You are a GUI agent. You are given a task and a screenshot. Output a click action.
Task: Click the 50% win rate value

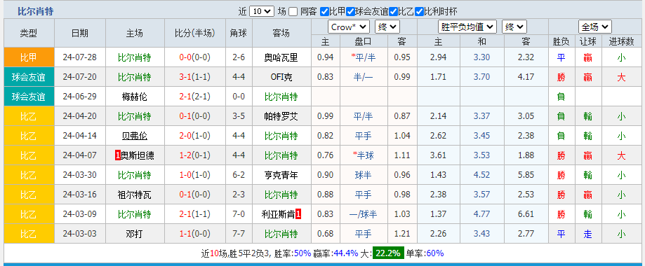[x=302, y=253]
